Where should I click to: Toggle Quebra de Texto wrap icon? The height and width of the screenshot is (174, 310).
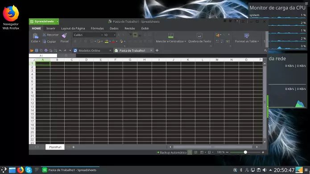pos(199,36)
